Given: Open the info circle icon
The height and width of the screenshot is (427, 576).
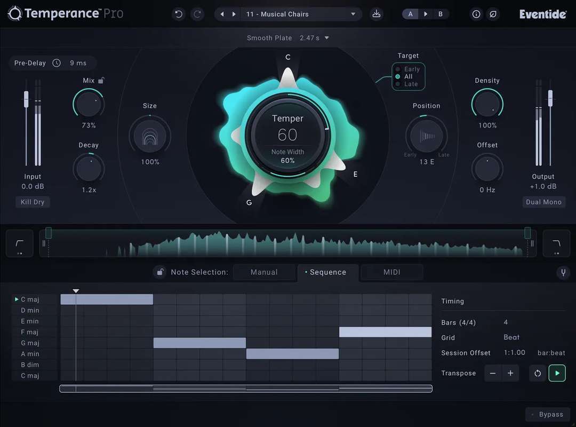Looking at the screenshot, I should (476, 14).
